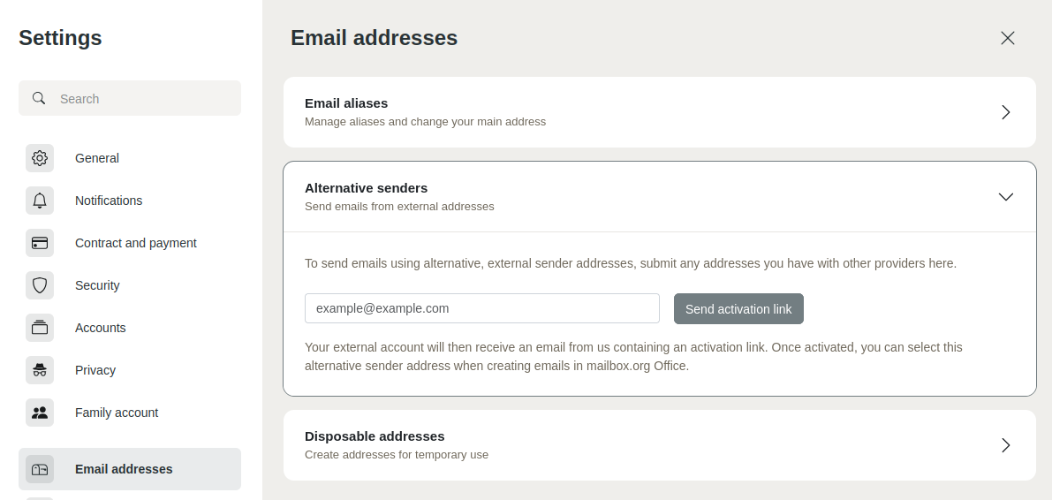This screenshot has height=500, width=1052.
Task: Click the Security shield icon
Action: (40, 285)
